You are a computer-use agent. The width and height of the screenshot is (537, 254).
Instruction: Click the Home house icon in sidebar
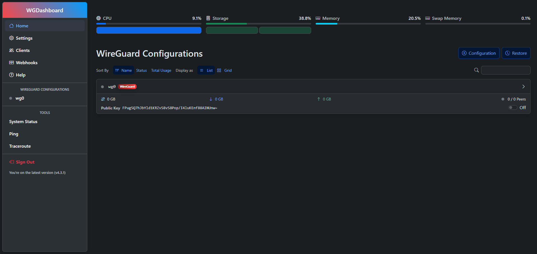(x=11, y=26)
